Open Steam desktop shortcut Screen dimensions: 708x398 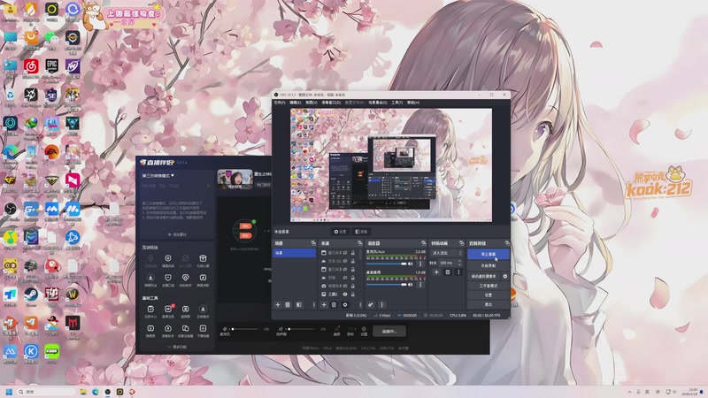point(31,297)
